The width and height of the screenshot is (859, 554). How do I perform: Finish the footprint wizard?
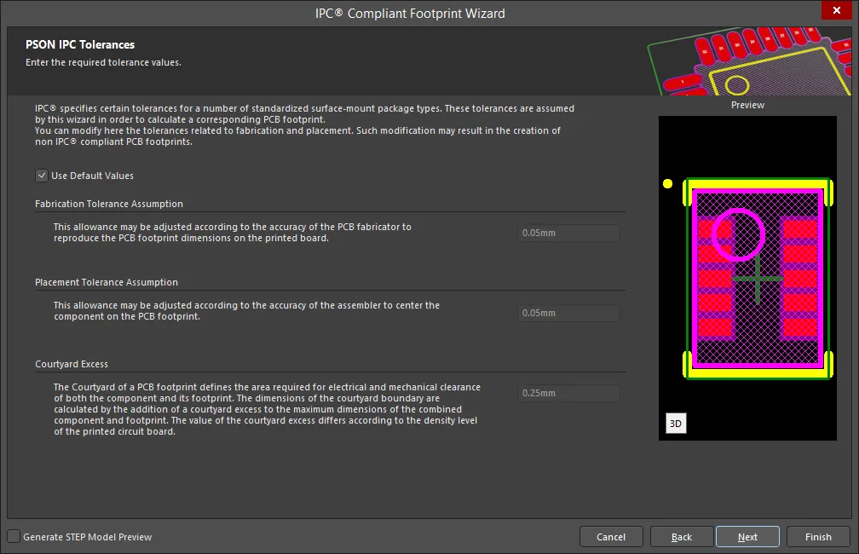coord(818,537)
